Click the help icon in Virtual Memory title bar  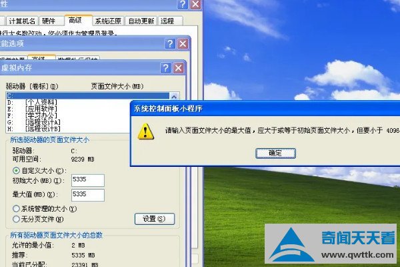[x=165, y=68]
